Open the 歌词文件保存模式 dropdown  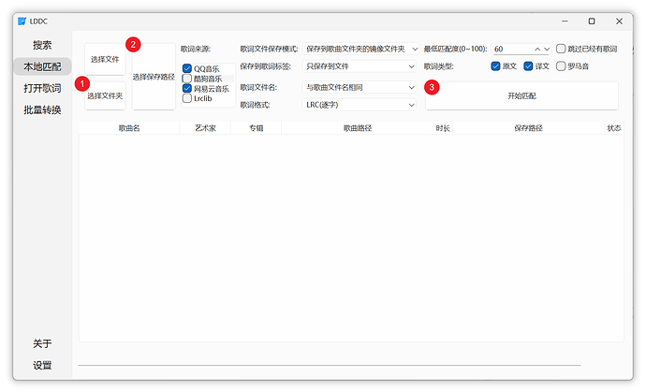tap(360, 49)
